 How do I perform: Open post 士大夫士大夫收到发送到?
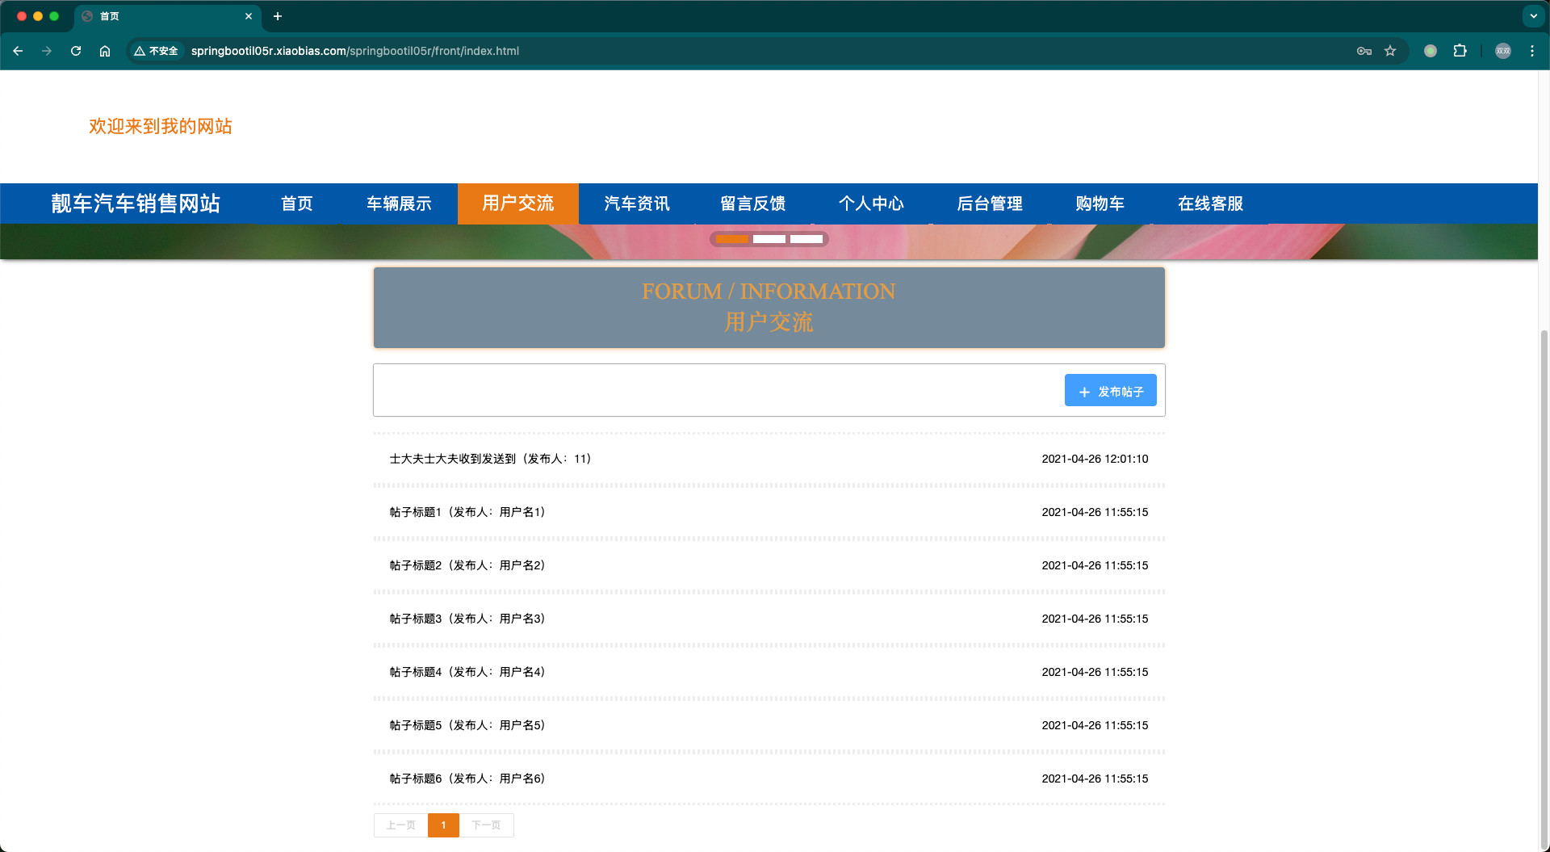pos(769,459)
